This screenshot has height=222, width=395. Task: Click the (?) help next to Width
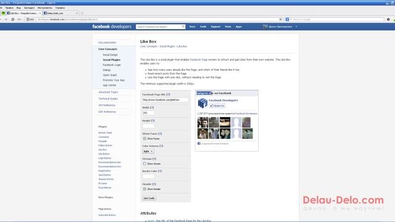tap(152, 107)
